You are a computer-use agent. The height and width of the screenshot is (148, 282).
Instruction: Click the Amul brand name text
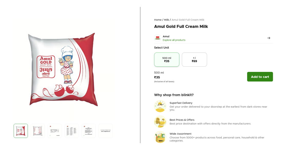click(x=166, y=36)
